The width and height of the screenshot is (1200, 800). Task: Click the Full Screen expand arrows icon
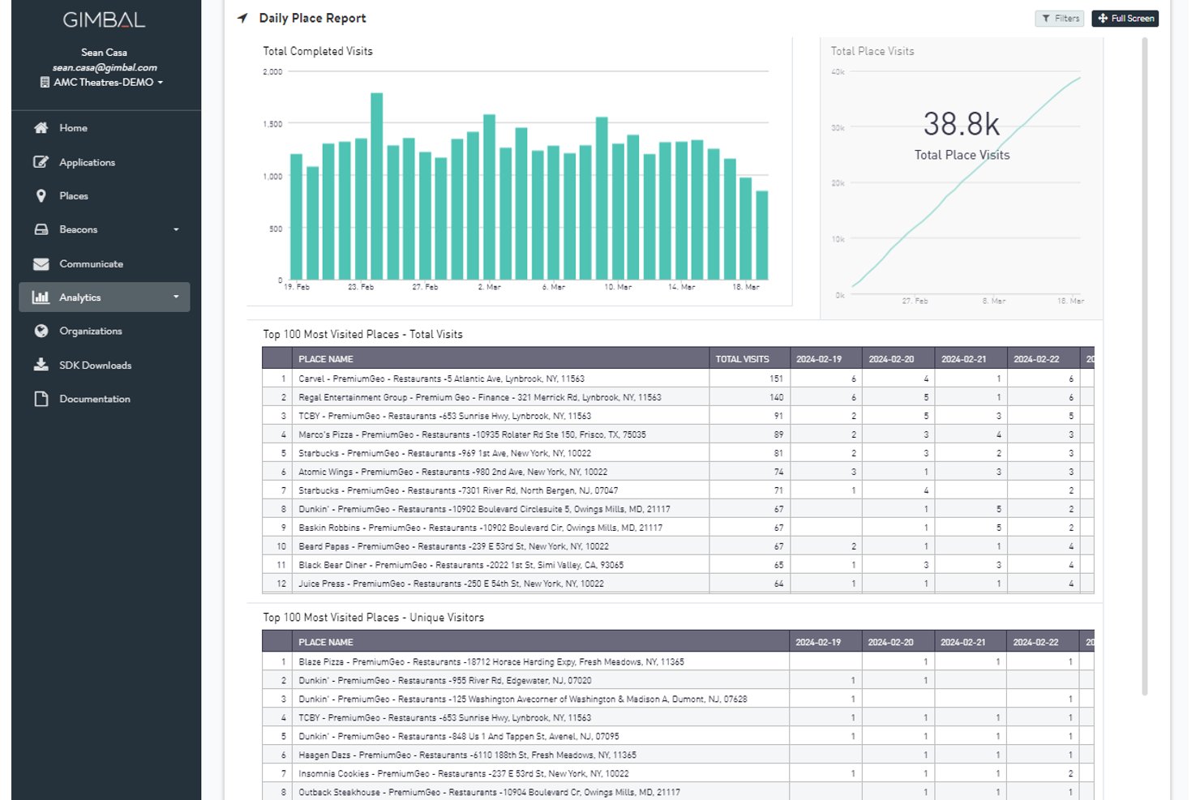point(1103,19)
